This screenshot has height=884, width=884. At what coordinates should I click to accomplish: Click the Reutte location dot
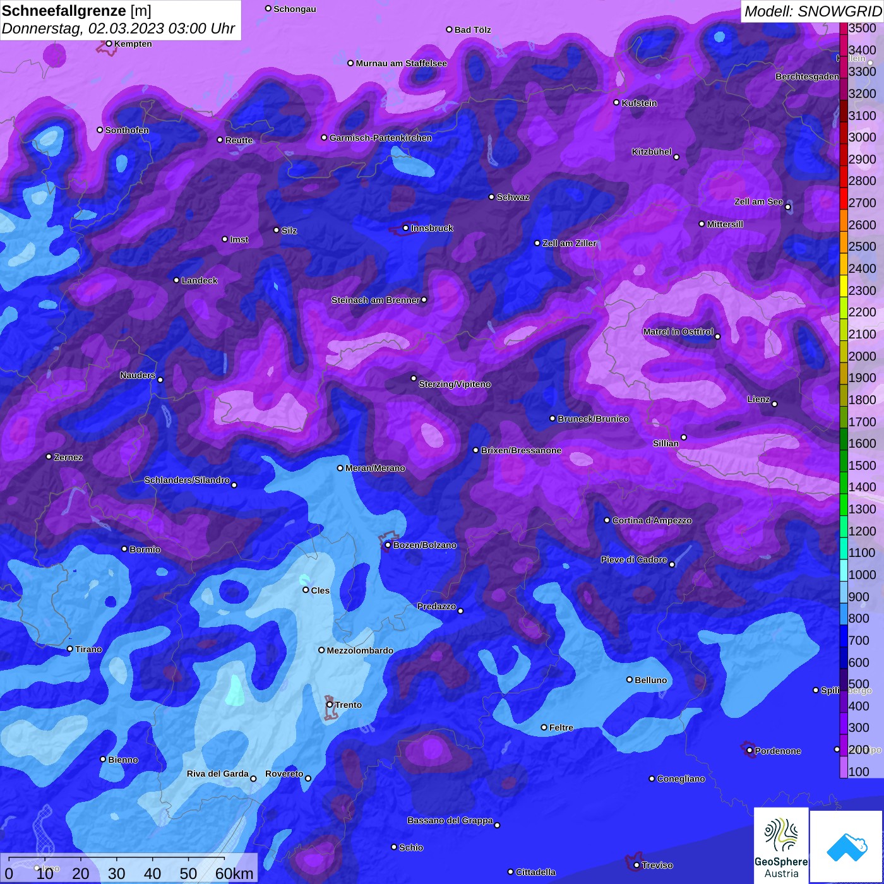[x=220, y=140]
